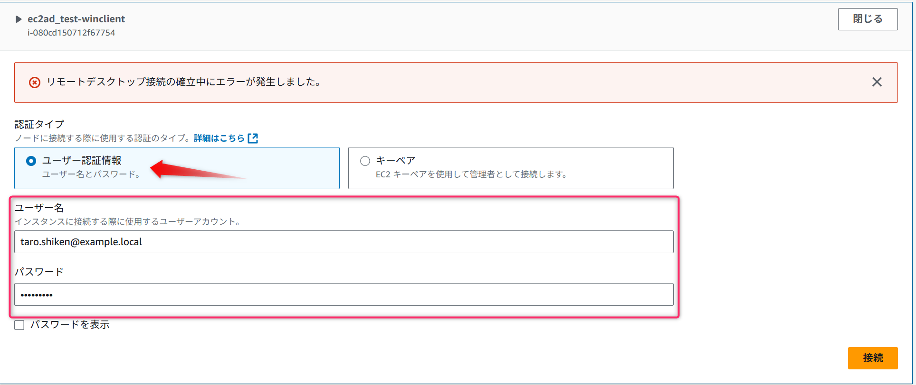
Task: Click the パスワードを表示 label text
Action: pos(70,325)
